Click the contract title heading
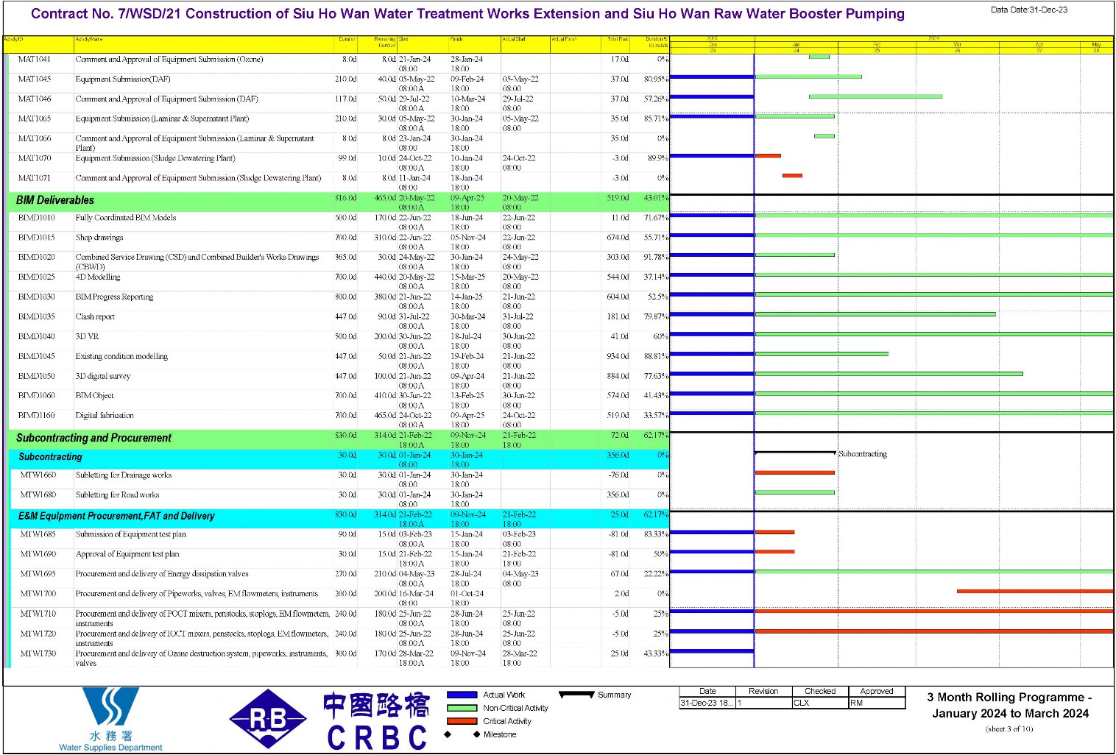Screen dimensions: 1116x755 467,14
